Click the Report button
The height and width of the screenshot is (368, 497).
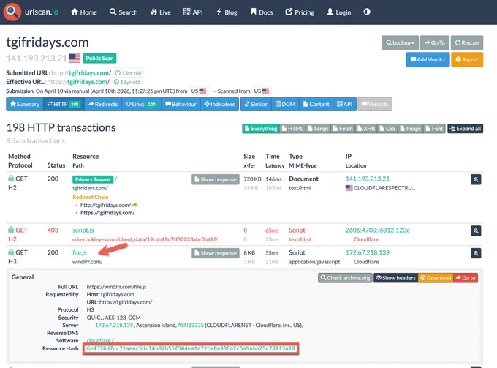(x=467, y=59)
